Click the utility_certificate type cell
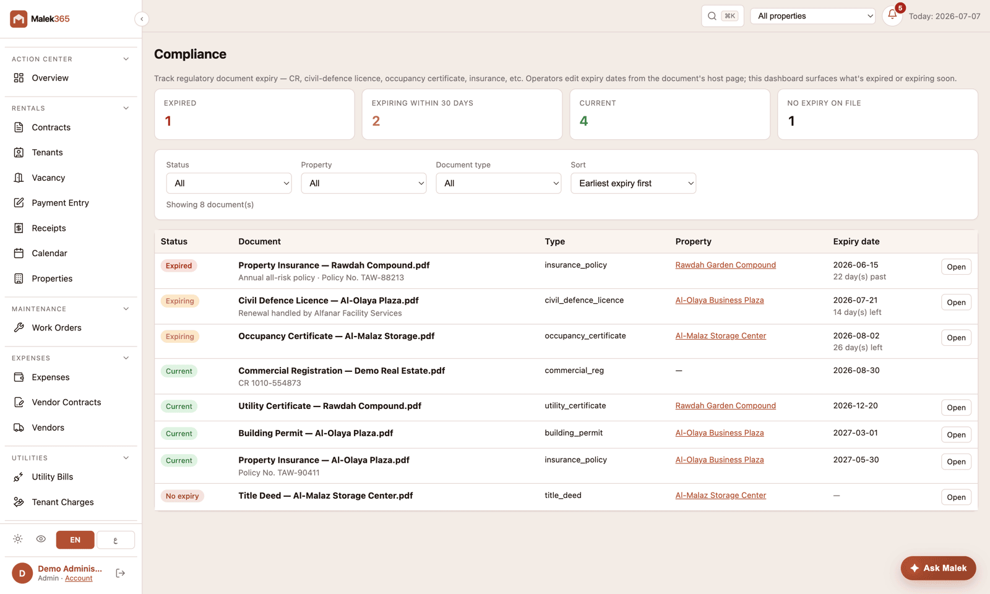 pyautogui.click(x=575, y=406)
